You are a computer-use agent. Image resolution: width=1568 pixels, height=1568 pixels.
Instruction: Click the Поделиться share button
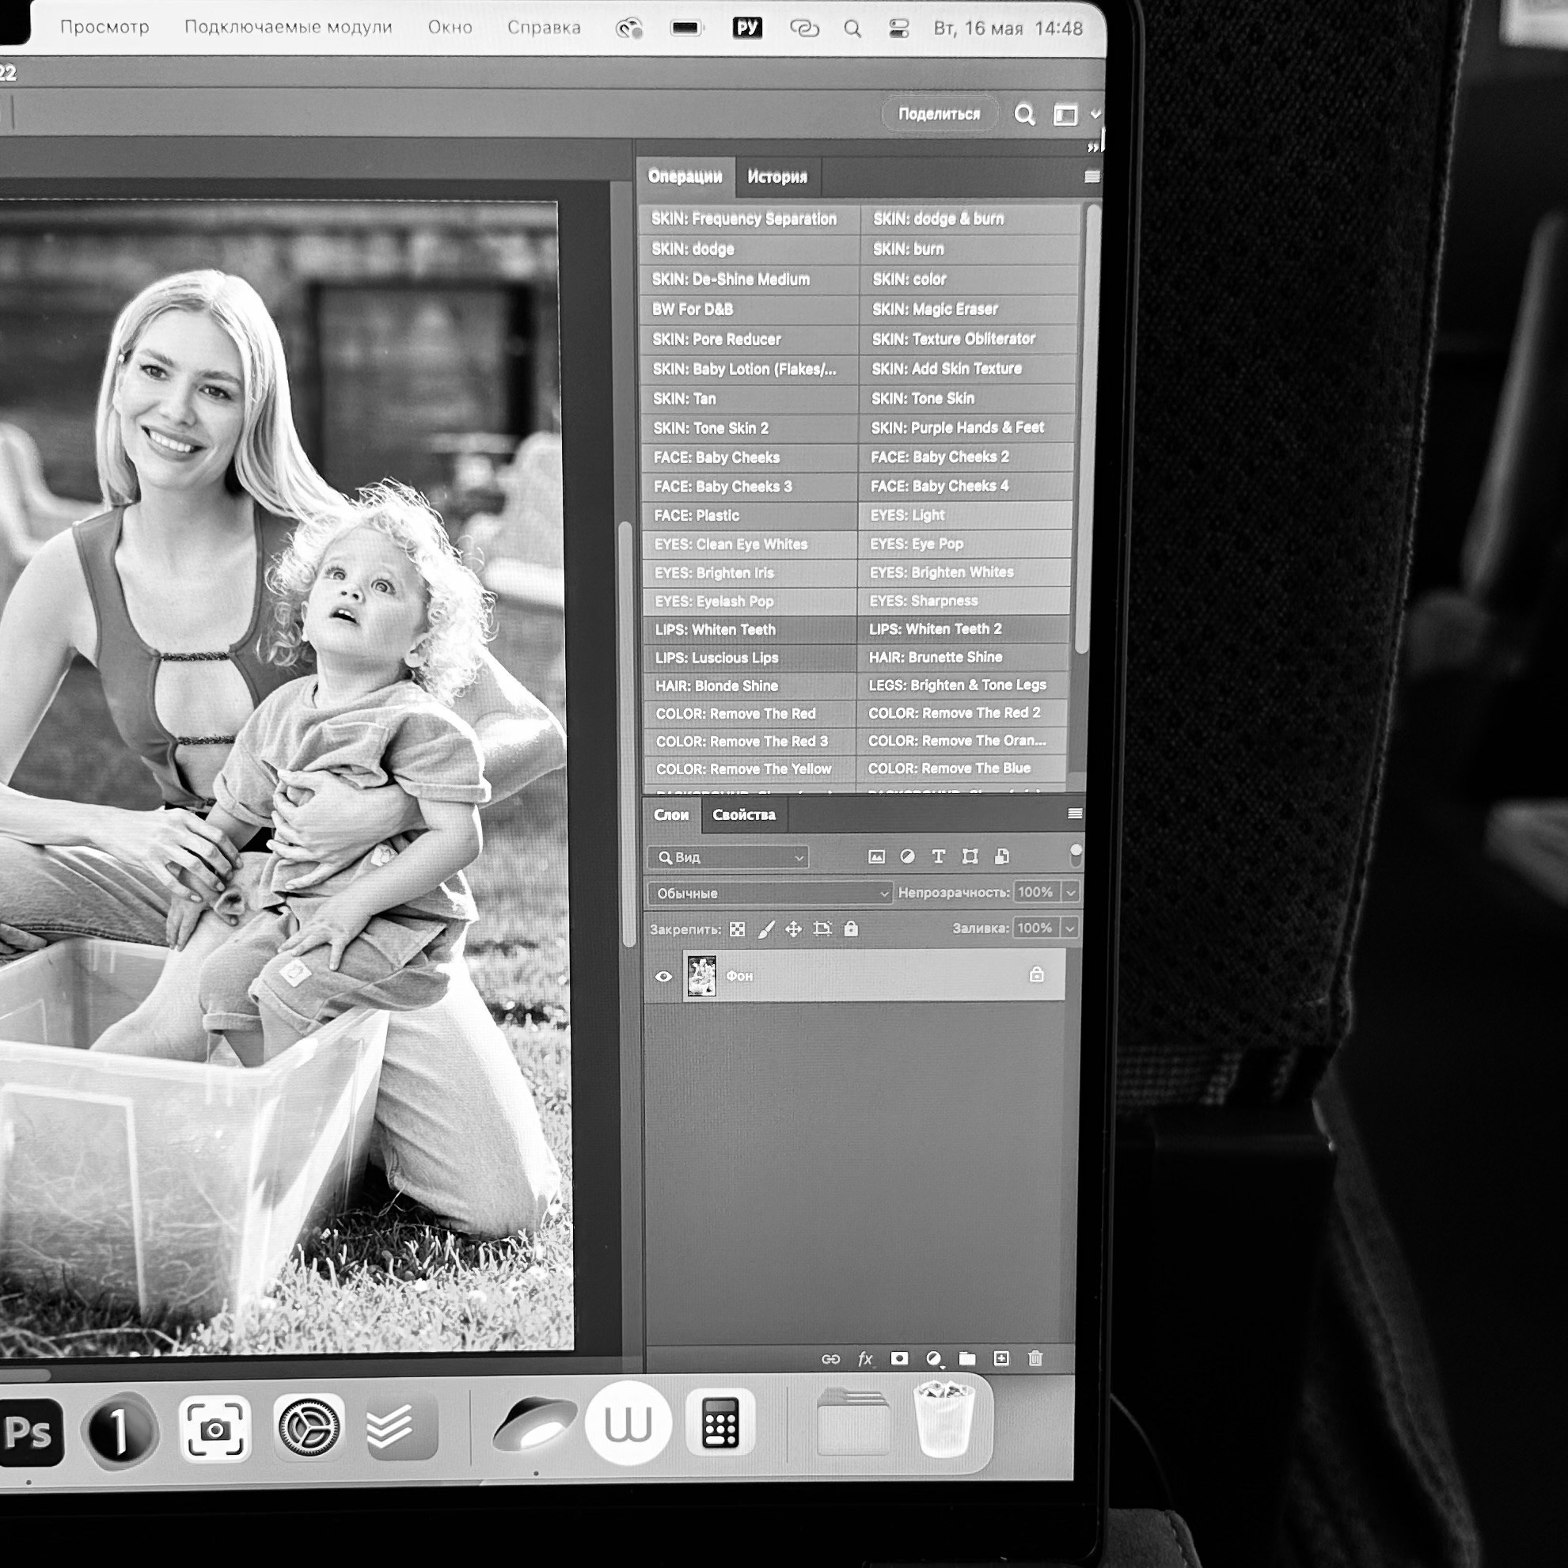pos(939,115)
